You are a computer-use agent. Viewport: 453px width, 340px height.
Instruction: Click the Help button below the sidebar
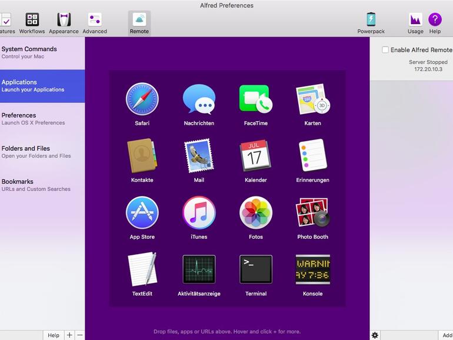coord(54,335)
